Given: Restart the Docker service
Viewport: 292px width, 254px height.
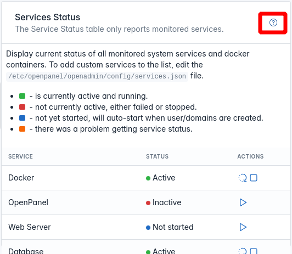Looking at the screenshot, I should point(243,178).
